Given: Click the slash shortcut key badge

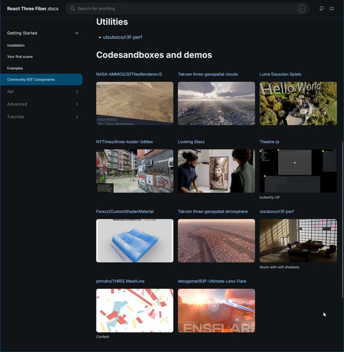Looking at the screenshot, I should coord(301,9).
